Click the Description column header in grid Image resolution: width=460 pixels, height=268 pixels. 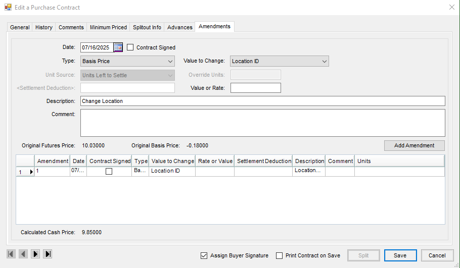click(309, 161)
